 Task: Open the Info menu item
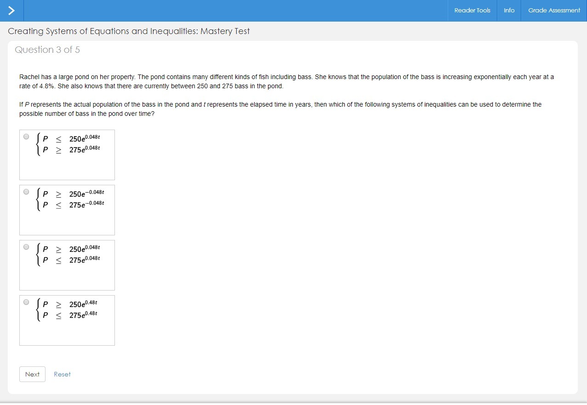pyautogui.click(x=509, y=10)
